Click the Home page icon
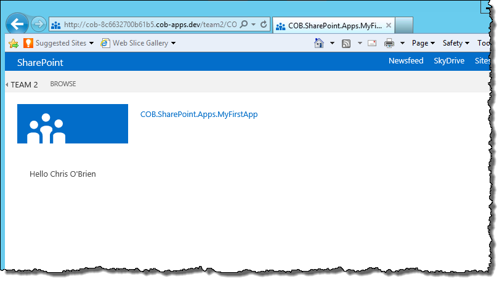The height and width of the screenshot is (282, 502). click(x=319, y=43)
